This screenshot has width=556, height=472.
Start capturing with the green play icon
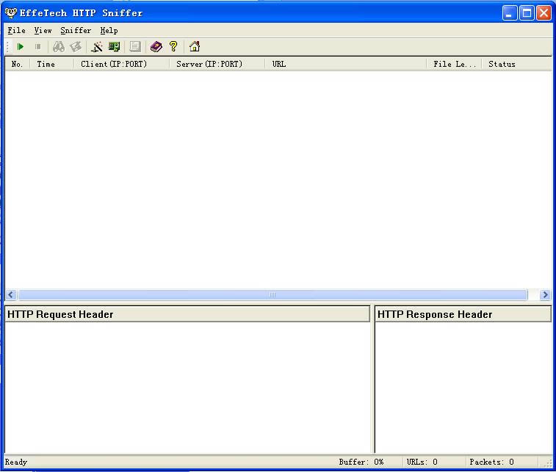tap(21, 47)
